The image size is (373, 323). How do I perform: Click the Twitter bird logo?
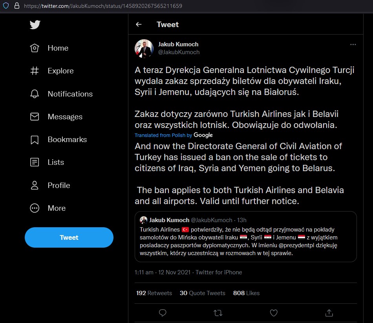(35, 25)
